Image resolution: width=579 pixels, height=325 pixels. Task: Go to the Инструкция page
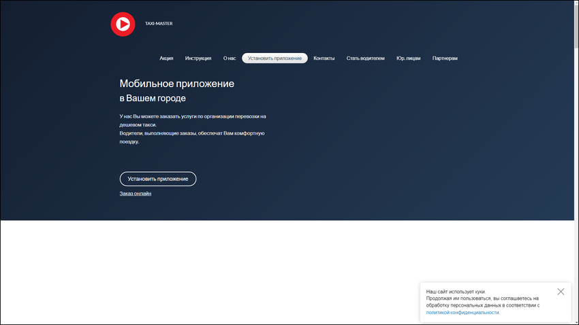[x=198, y=58]
